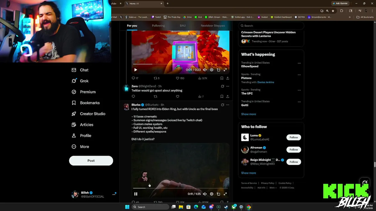
Task: Play the paused top video
Action: [135, 70]
